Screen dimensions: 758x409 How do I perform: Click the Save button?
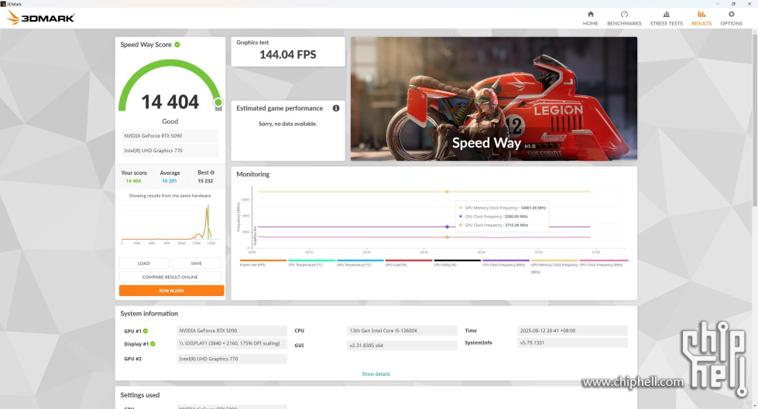point(196,263)
